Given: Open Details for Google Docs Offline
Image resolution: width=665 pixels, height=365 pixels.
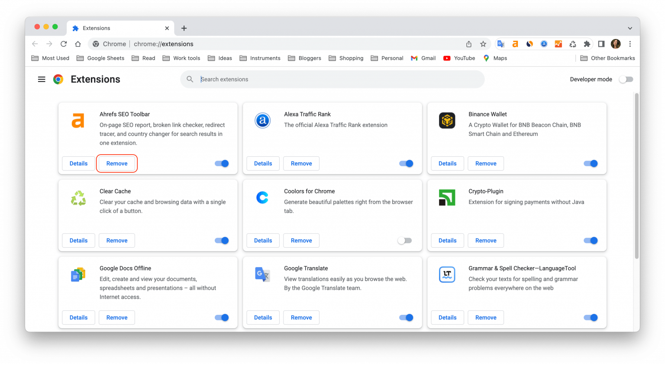Looking at the screenshot, I should pyautogui.click(x=78, y=317).
